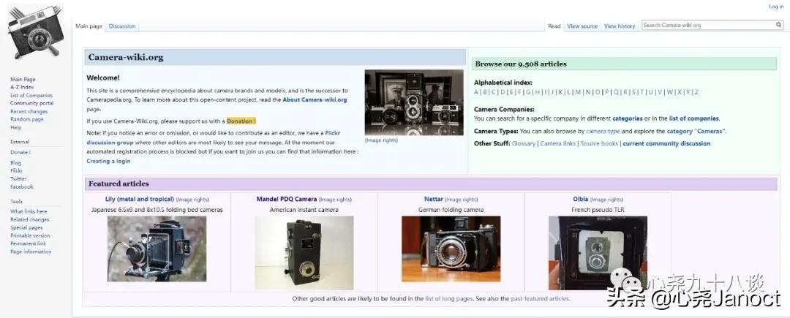The height and width of the screenshot is (318, 790).
Task: Open Special pages tool link
Action: pos(26,227)
